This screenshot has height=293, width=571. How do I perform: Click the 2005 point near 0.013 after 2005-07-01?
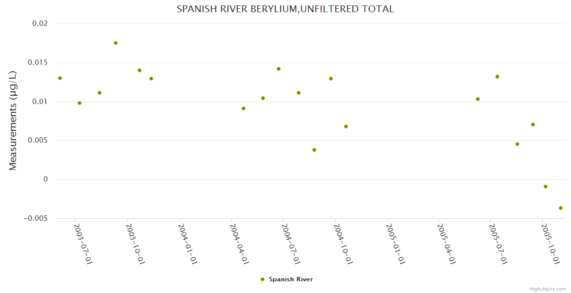[x=497, y=77]
